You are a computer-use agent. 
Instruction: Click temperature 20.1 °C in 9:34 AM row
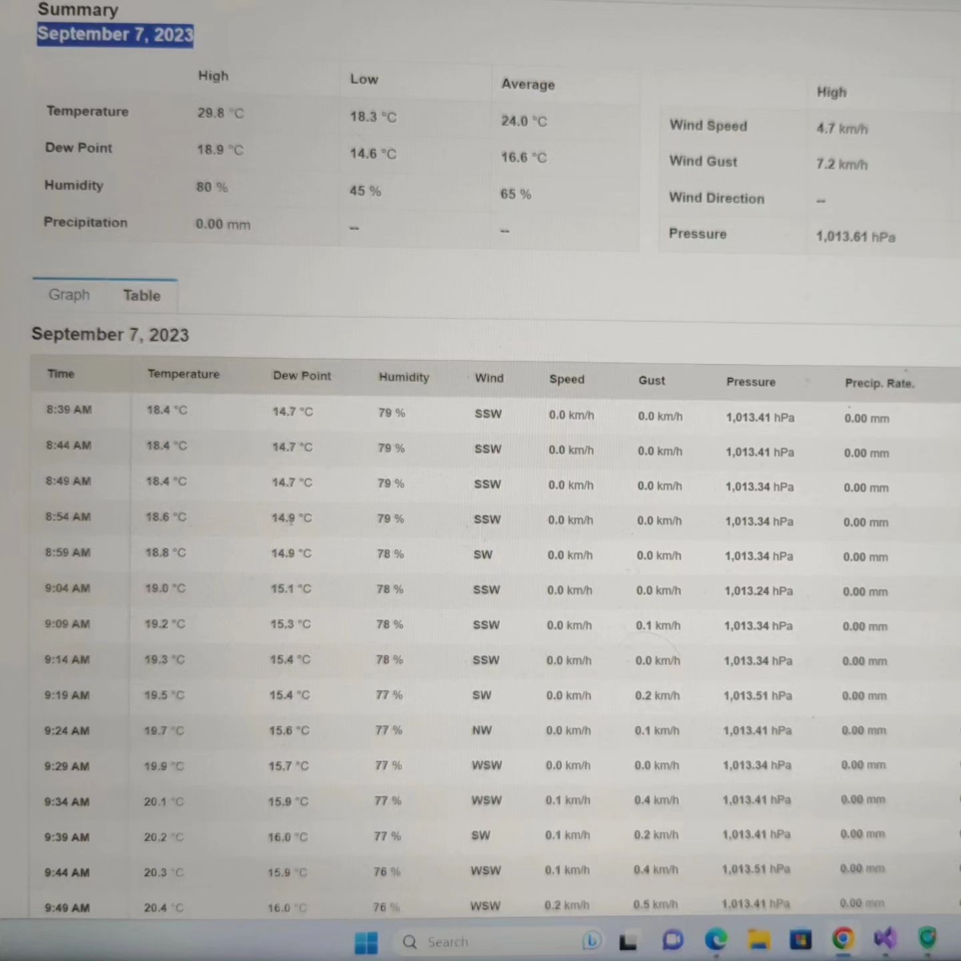[164, 802]
